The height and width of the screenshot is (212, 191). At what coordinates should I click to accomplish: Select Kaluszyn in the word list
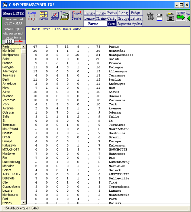11,145
